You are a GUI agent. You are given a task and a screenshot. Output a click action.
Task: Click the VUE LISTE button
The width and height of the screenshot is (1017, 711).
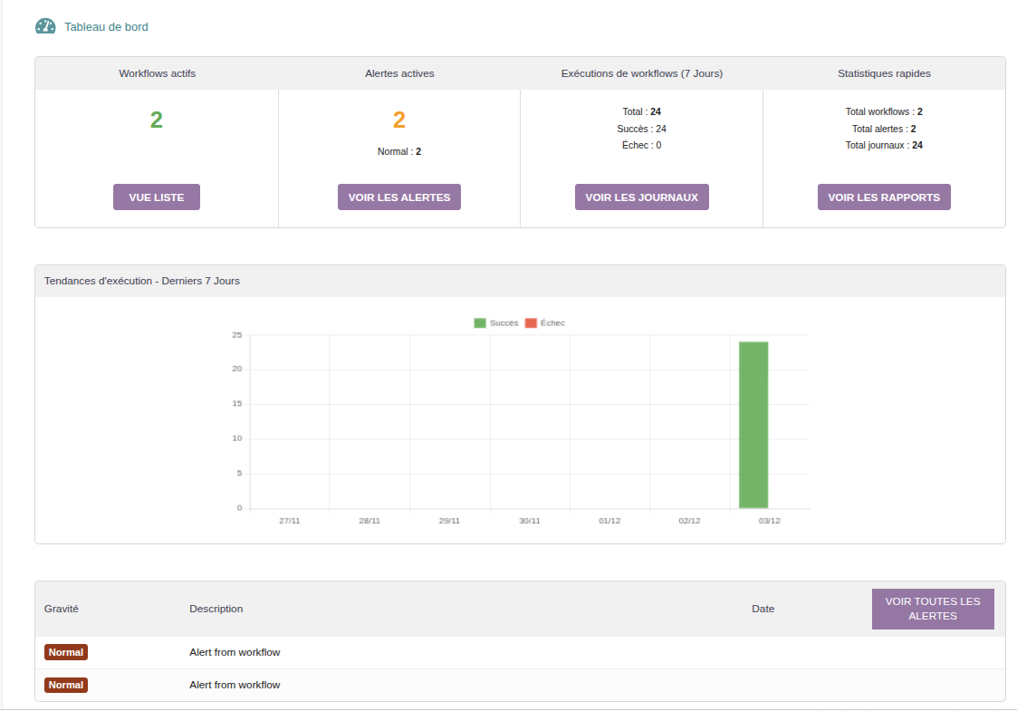click(x=157, y=197)
